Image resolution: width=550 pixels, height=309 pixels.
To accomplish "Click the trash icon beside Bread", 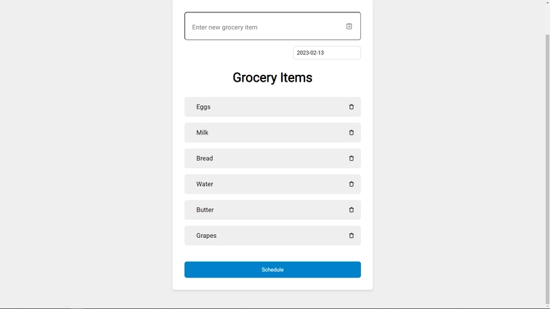I will click(x=351, y=159).
